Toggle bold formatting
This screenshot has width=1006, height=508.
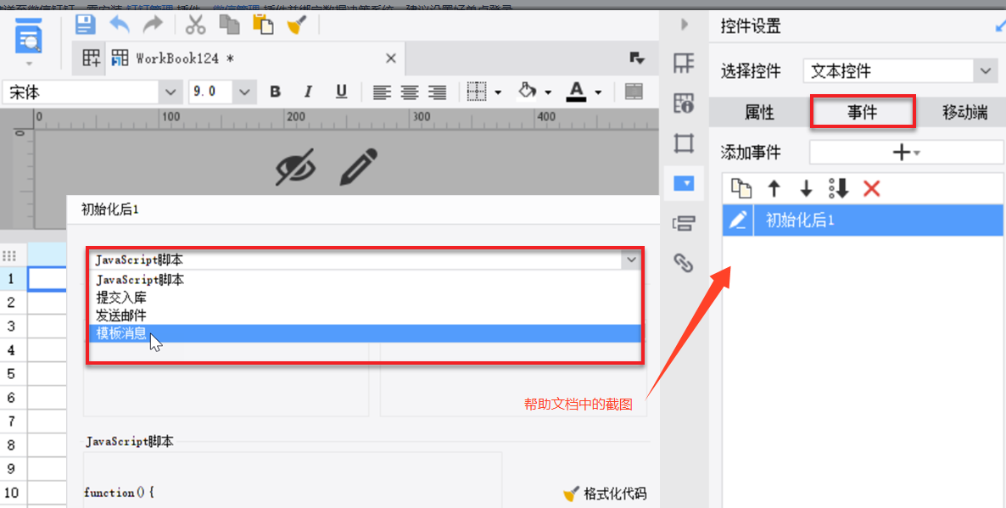[275, 92]
